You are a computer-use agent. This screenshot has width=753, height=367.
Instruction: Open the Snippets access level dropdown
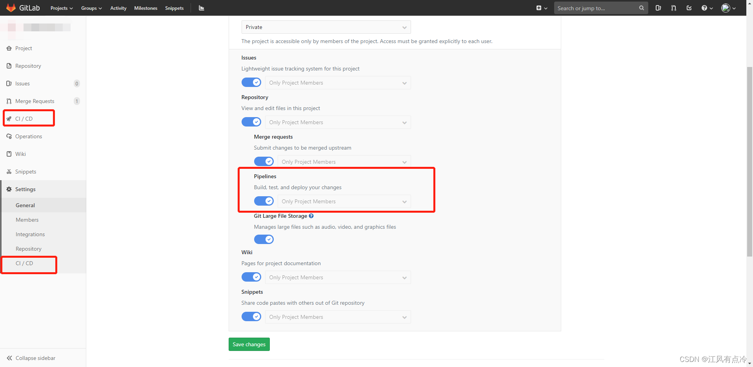[338, 317]
